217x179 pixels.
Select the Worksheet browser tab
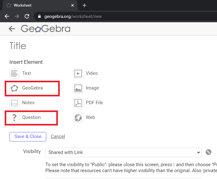coord(40,5)
